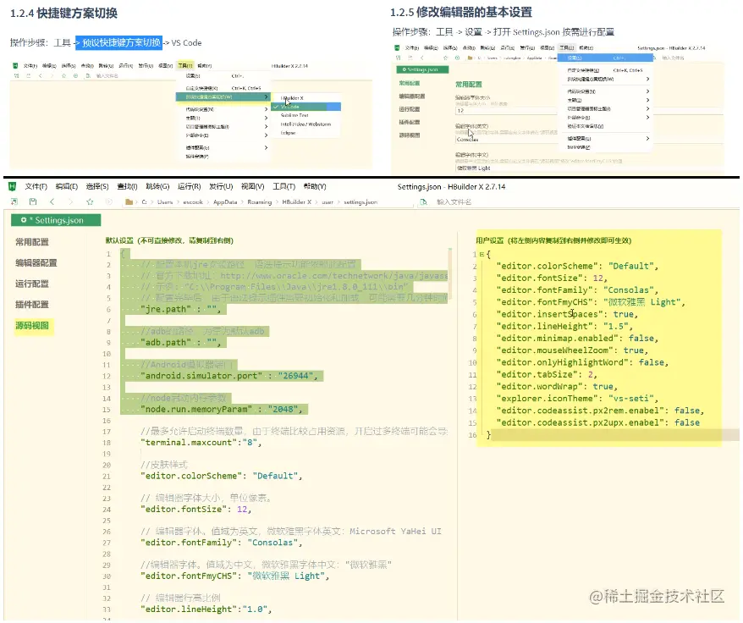Choose the Eclipse shortcut scheme

[x=306, y=133]
